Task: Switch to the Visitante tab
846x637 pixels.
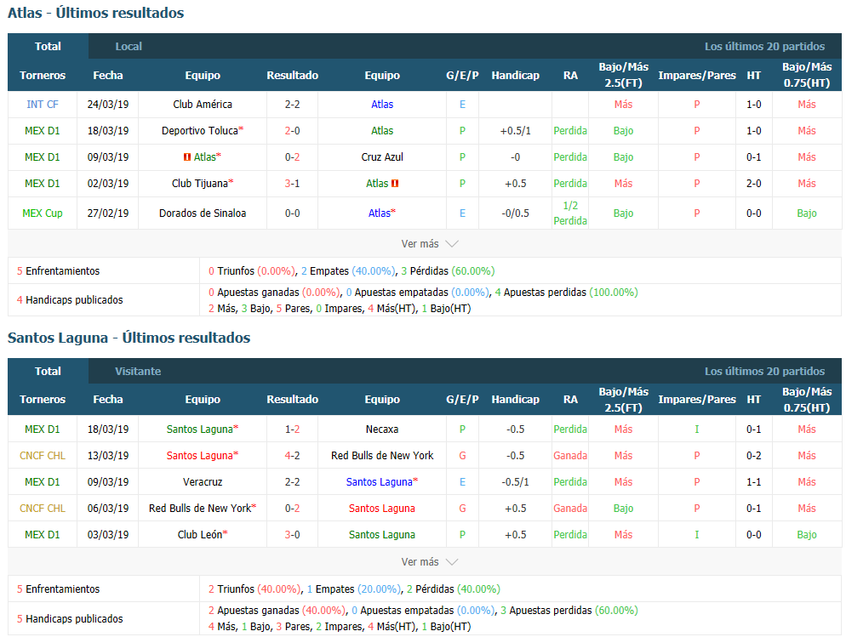Action: coord(138,372)
